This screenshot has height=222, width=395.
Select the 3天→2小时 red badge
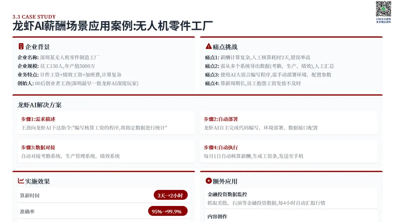[170, 195]
